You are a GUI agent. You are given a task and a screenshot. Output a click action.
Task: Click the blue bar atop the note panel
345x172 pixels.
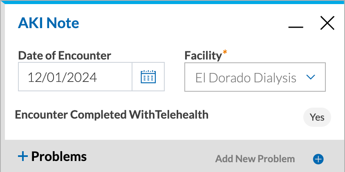172,2
